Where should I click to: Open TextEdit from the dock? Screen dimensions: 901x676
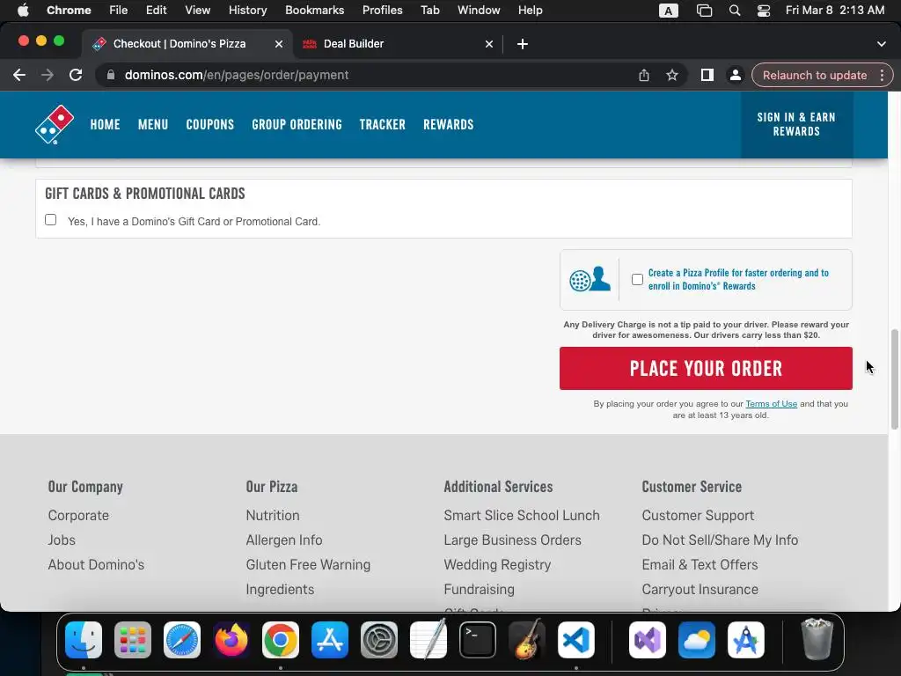pos(429,640)
